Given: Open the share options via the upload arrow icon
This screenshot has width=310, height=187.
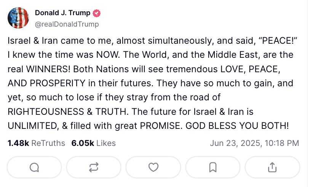Looking at the screenshot, I should click(x=272, y=168).
